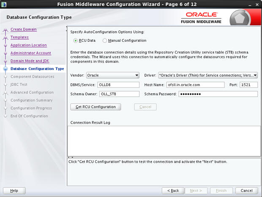Click the Schema Owner input field

click(119, 94)
